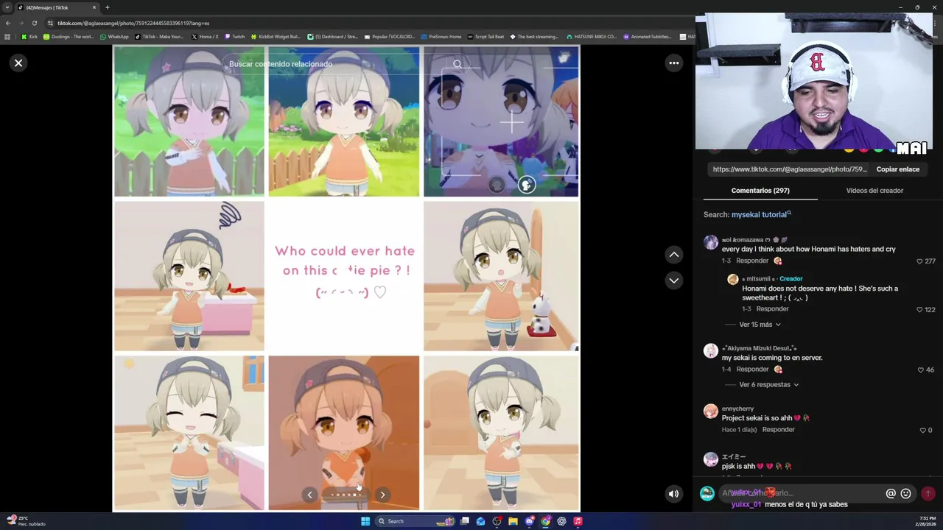The image size is (943, 530).
Task: Open a new browser tab
Action: [107, 7]
